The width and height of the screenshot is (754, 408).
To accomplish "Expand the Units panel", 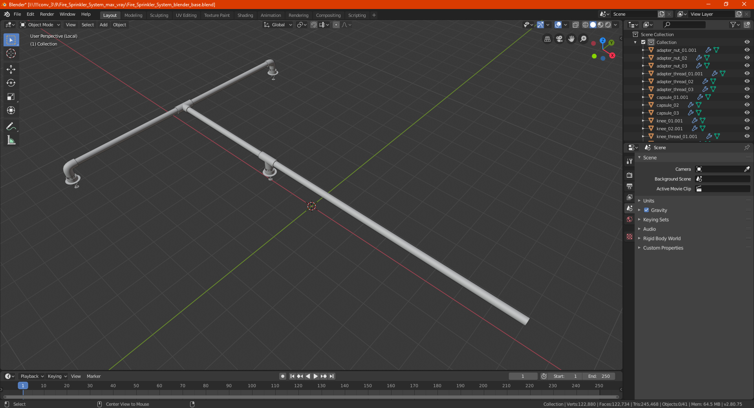I will (x=648, y=200).
